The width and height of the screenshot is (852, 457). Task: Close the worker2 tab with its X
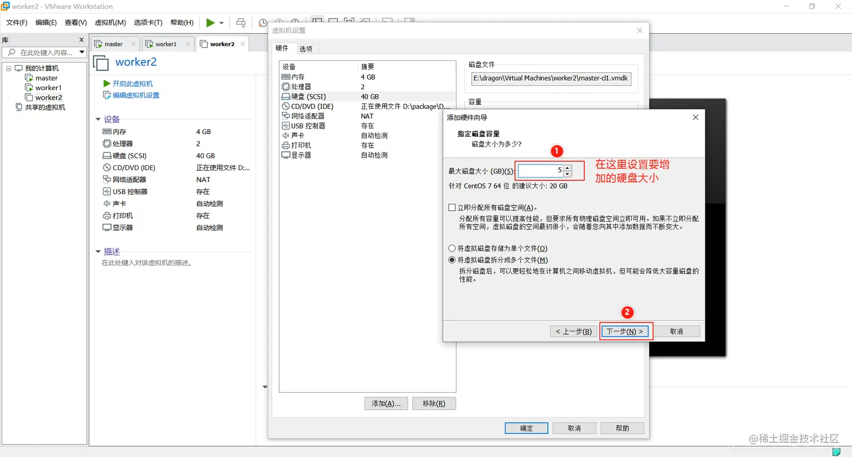click(242, 43)
